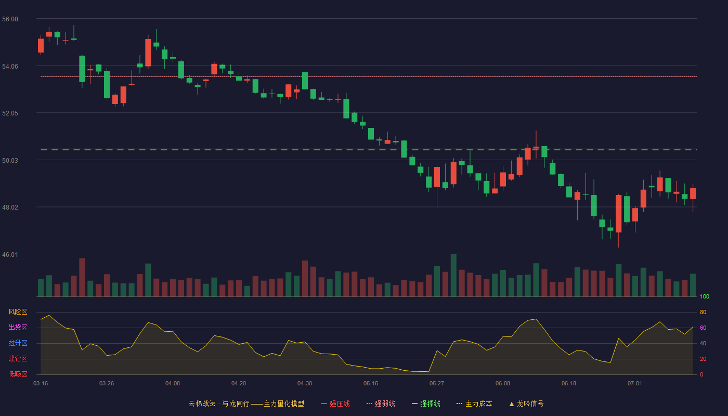Click the 07-01 date axis label

point(635,383)
